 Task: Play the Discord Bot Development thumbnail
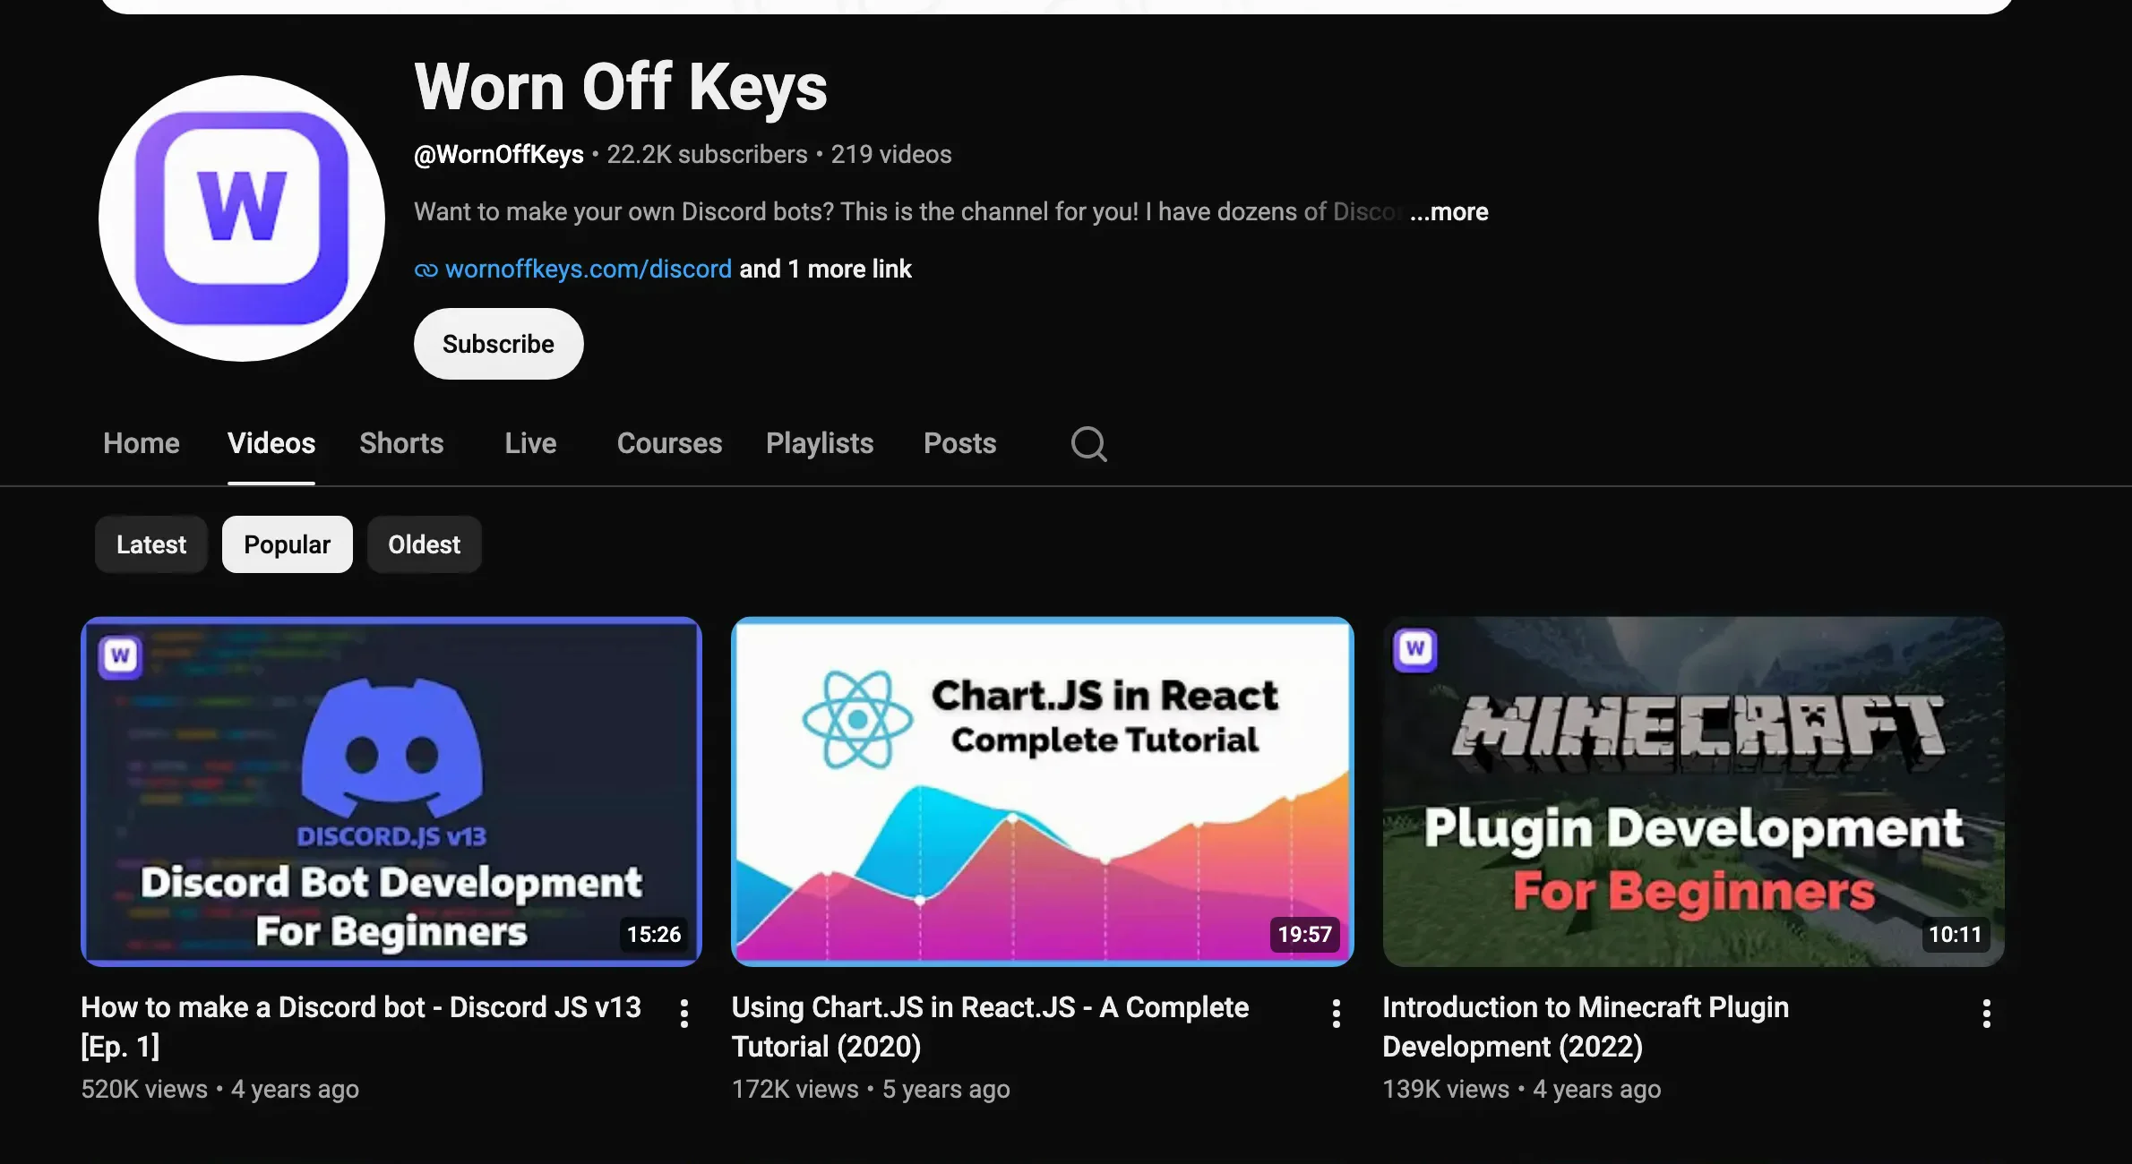coord(391,792)
